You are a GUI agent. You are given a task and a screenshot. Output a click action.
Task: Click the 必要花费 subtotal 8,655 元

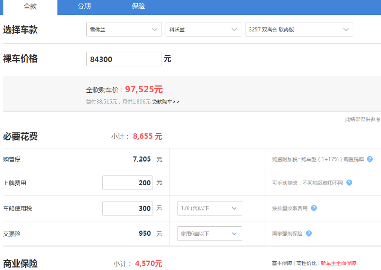(x=147, y=136)
